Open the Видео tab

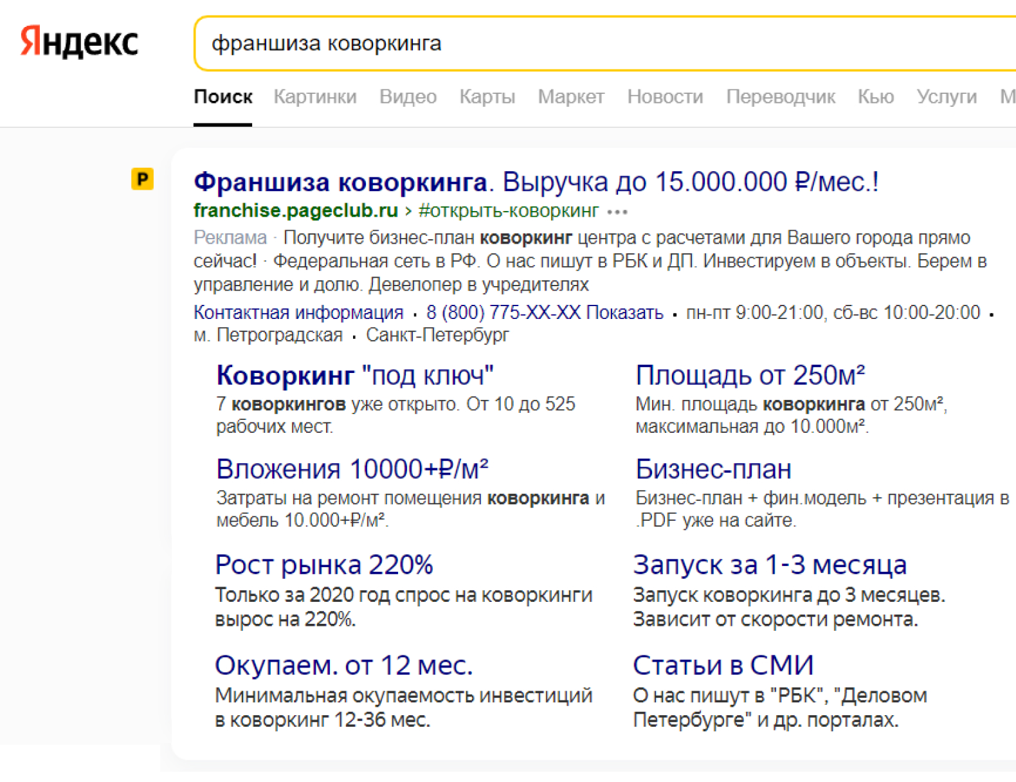(408, 96)
